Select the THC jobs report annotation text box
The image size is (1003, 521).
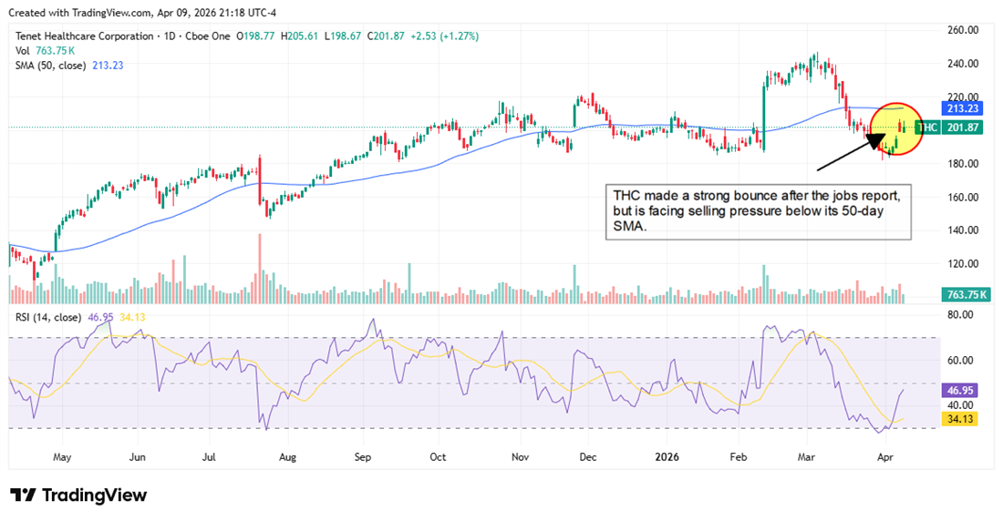[x=759, y=211]
